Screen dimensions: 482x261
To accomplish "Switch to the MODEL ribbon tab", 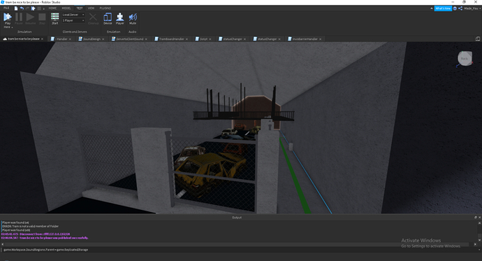I will click(66, 8).
